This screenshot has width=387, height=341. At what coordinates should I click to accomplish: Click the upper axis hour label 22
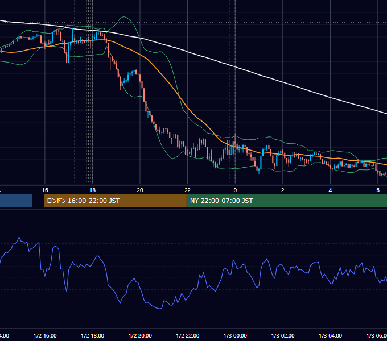pos(188,190)
